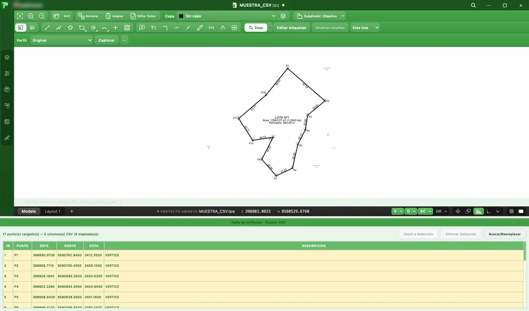Switch to the Layout 1 tab

pyautogui.click(x=53, y=211)
